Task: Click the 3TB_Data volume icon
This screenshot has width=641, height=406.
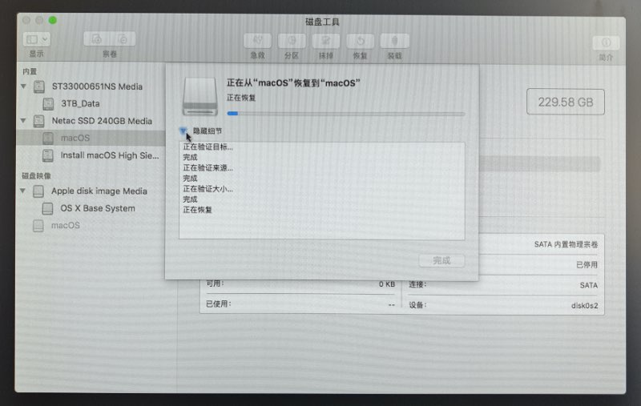Action: [48, 104]
